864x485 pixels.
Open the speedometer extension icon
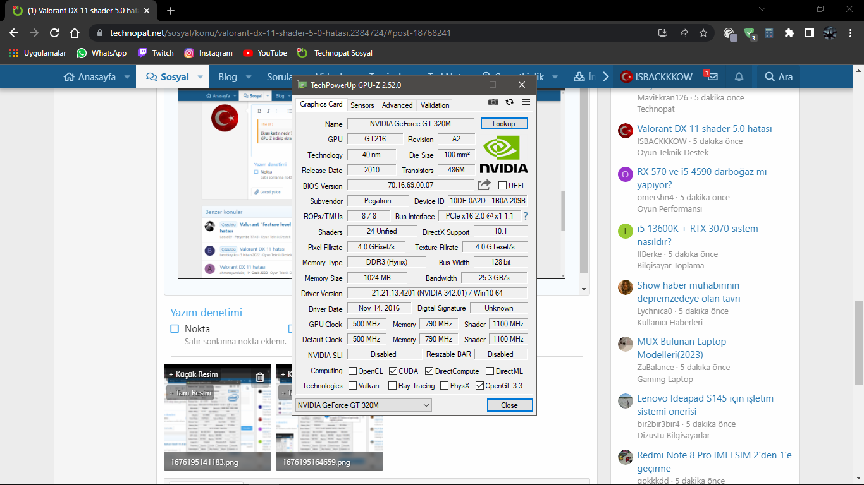coord(729,33)
